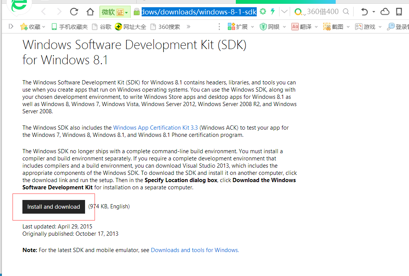Click the 360 search engine logo
Screen dimensions: 409x276
298,12
